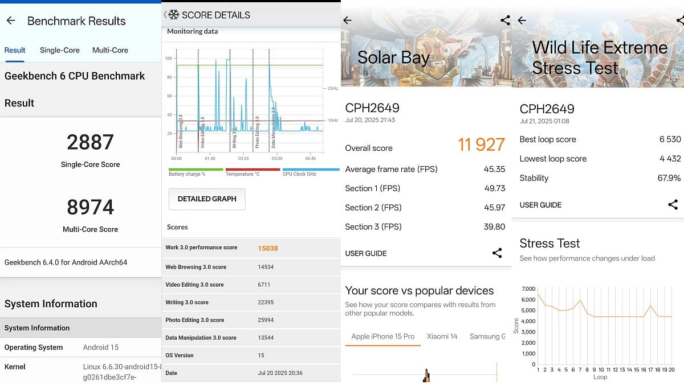This screenshot has width=684, height=384.
Task: Click the best loop score 6 530
Action: 670,139
